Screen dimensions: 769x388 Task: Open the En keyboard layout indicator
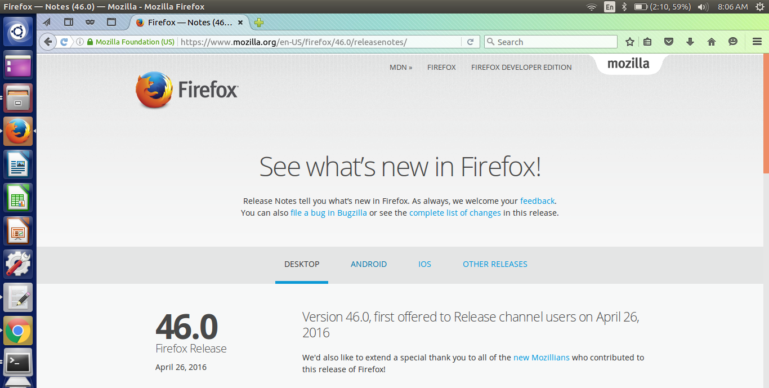(x=610, y=7)
